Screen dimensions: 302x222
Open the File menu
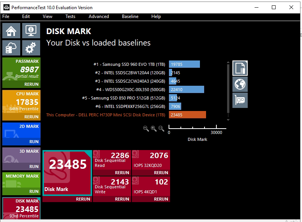[x=6, y=16]
